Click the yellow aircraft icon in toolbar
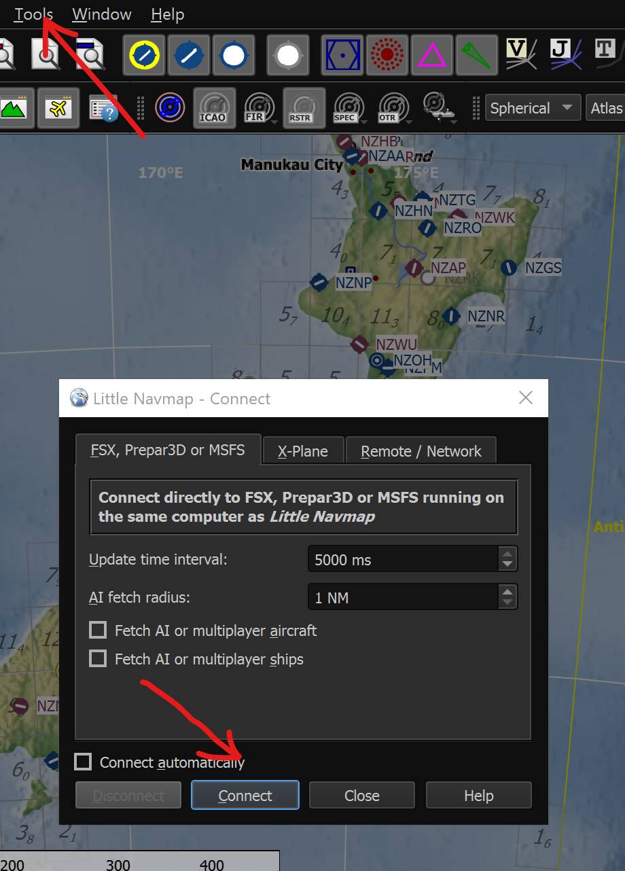This screenshot has height=871, width=625. 58,107
